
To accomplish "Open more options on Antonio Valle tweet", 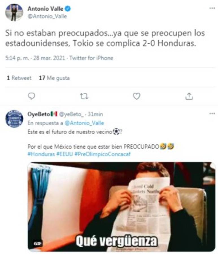I will [212, 8].
